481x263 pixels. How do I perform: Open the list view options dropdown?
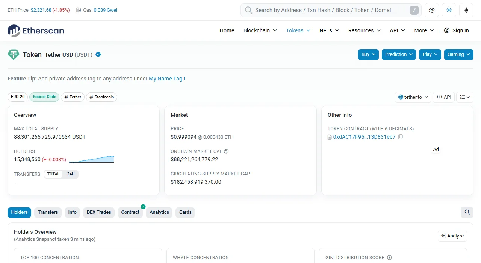pyautogui.click(x=465, y=97)
